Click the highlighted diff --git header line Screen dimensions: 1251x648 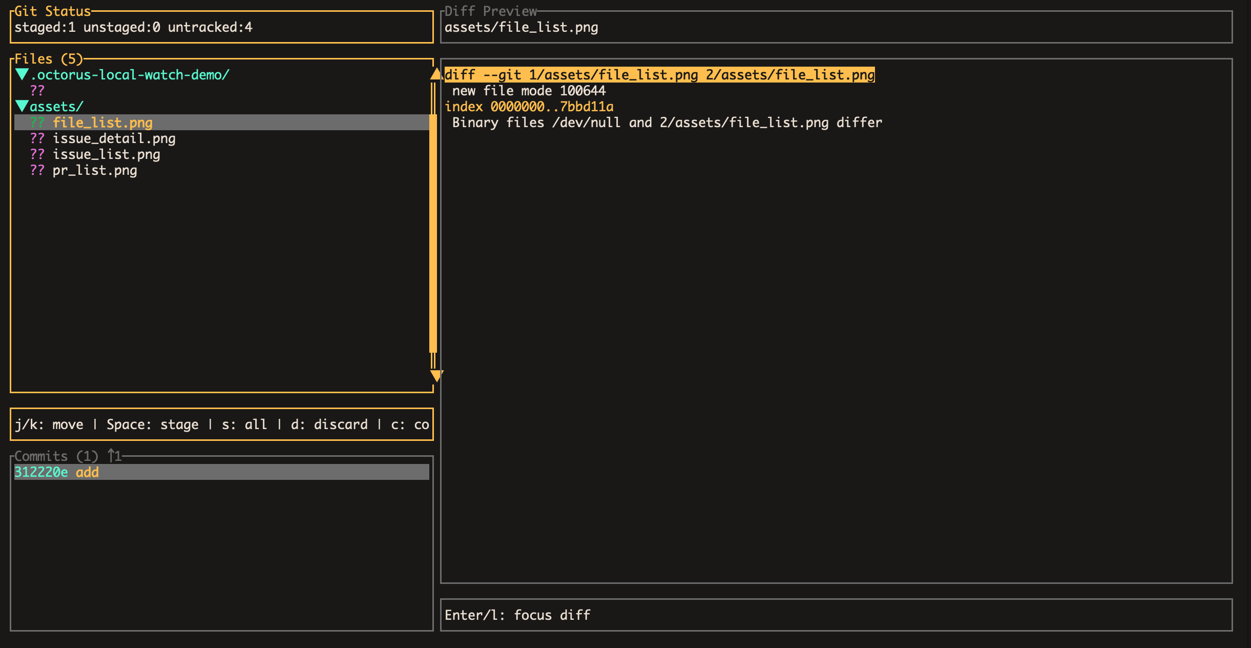[660, 75]
